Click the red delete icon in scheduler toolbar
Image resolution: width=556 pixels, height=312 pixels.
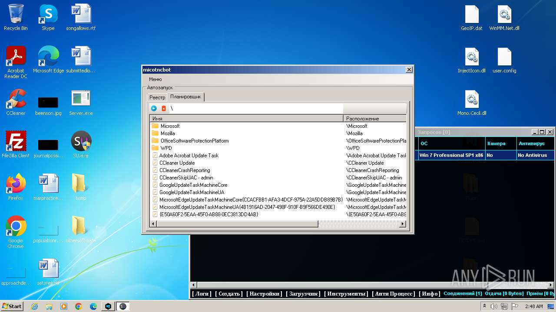[x=164, y=108]
